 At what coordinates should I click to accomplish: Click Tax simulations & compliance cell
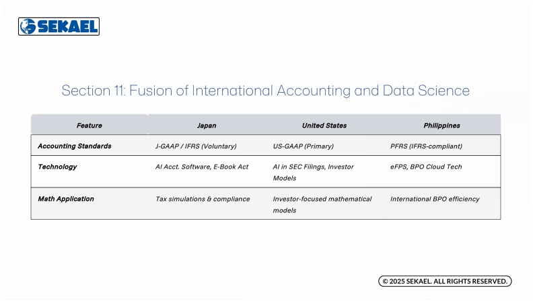point(203,199)
